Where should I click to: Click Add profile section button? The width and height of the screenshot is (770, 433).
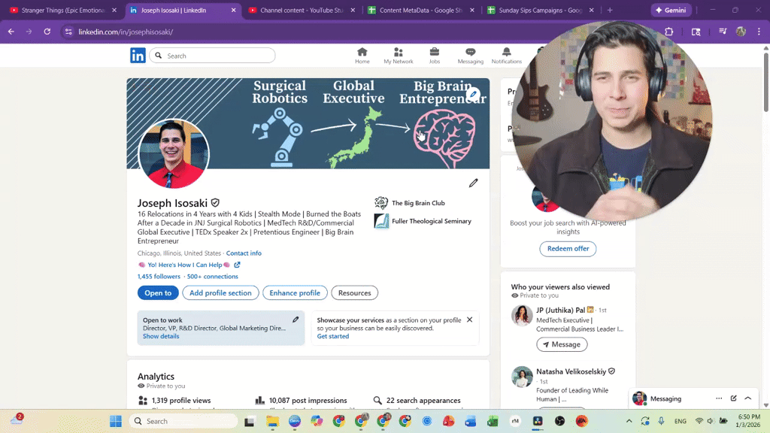tap(220, 292)
